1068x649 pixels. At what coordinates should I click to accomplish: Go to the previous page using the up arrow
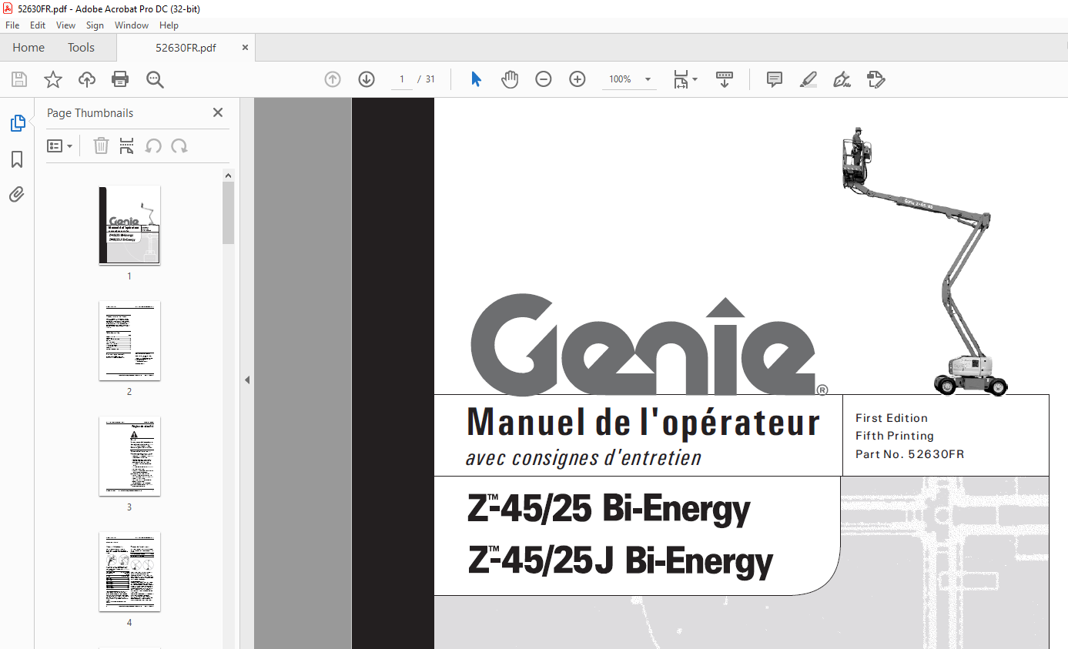click(x=333, y=79)
